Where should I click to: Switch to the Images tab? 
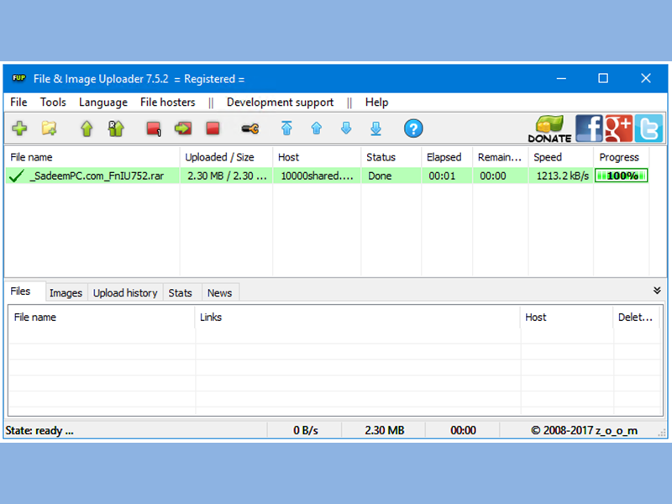66,292
